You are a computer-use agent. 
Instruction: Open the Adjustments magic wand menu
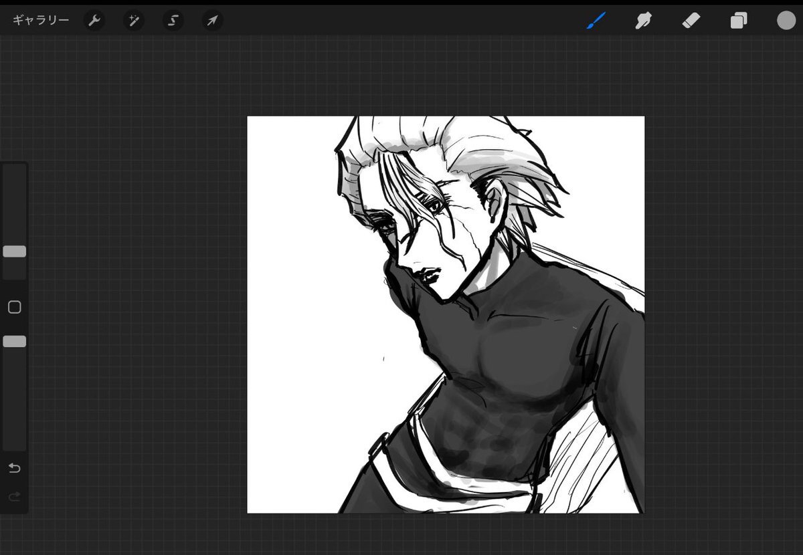click(x=133, y=21)
